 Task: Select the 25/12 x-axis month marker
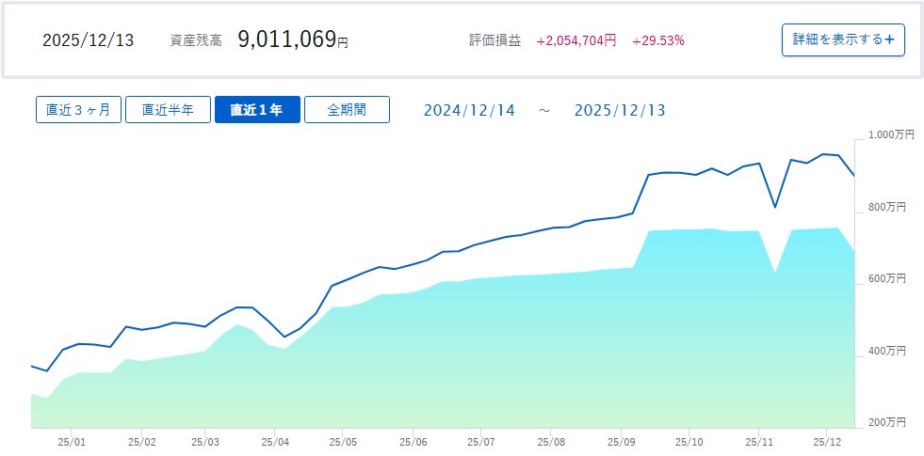point(826,440)
